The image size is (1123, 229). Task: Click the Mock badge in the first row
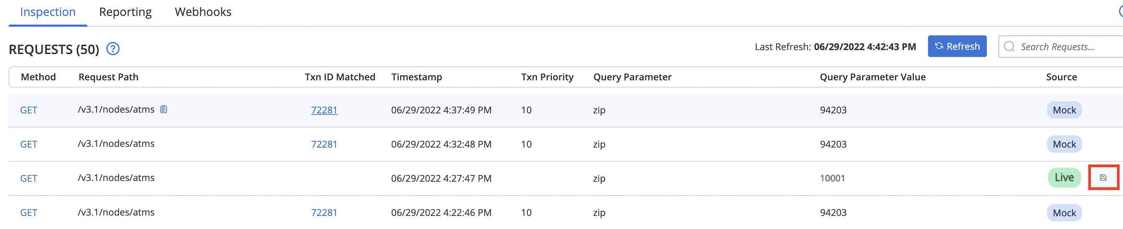point(1064,110)
